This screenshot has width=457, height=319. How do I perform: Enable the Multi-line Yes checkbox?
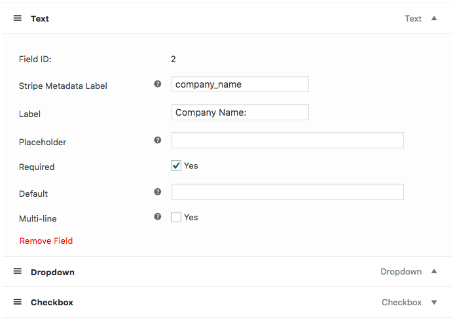[176, 217]
